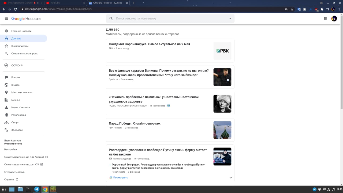This screenshot has height=193, width=343.
Task: Click the Спорт bicycle icon
Action: pyautogui.click(x=6, y=122)
